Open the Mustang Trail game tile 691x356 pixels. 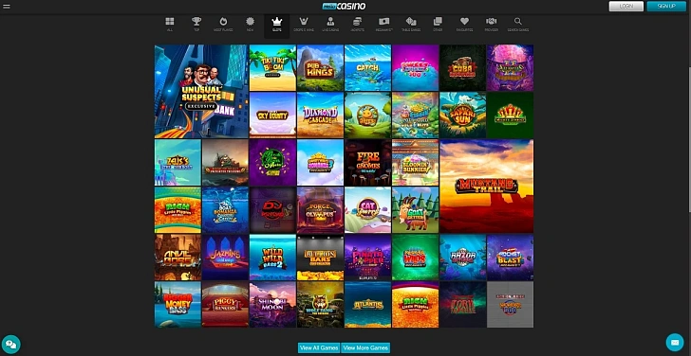487,187
